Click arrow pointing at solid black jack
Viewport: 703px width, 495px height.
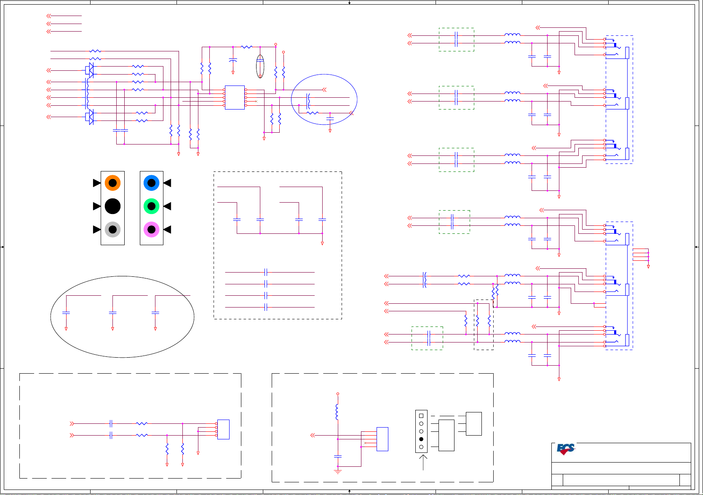click(97, 206)
